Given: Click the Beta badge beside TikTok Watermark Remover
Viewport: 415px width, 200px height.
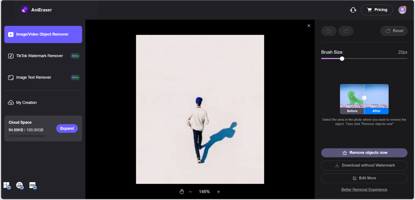Looking at the screenshot, I should click(x=75, y=56).
